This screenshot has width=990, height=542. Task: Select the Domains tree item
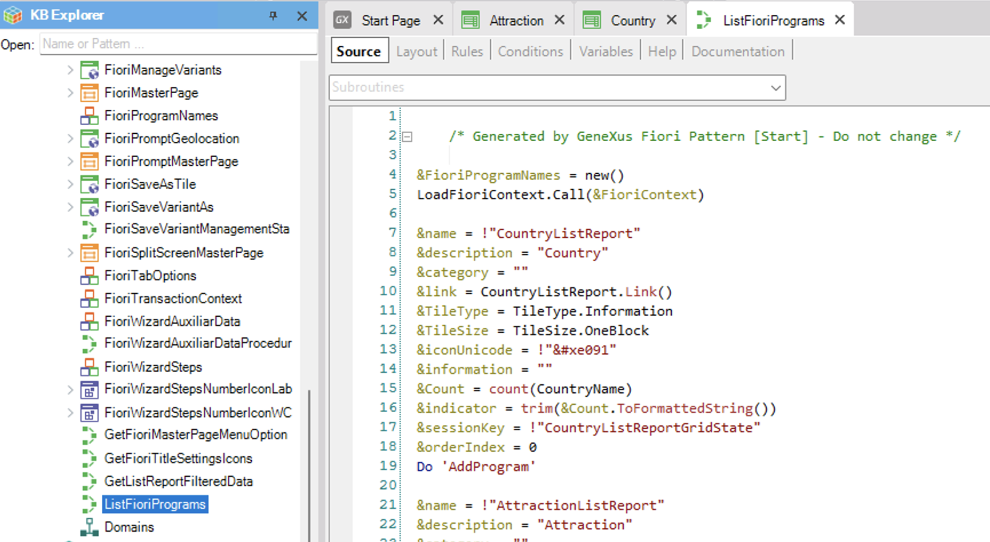[129, 527]
